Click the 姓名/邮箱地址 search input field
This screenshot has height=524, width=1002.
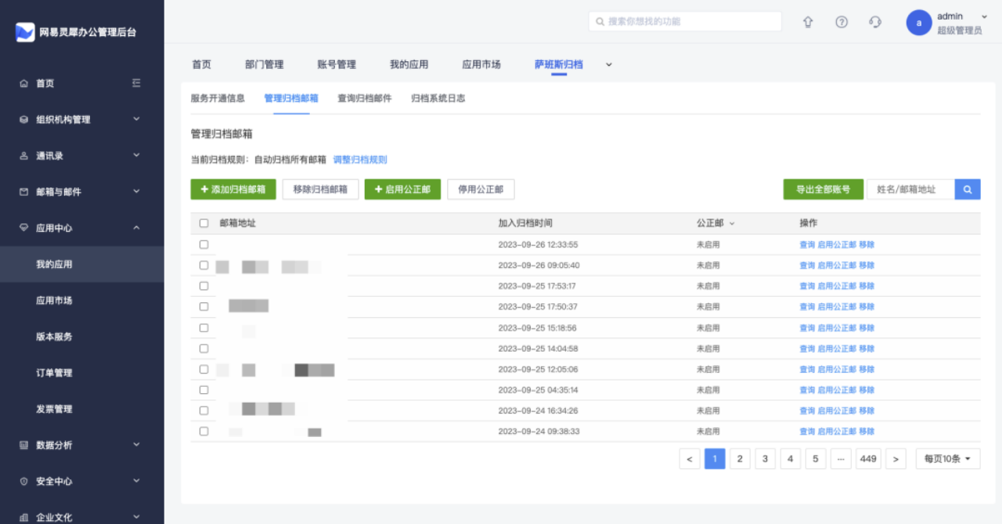point(910,190)
